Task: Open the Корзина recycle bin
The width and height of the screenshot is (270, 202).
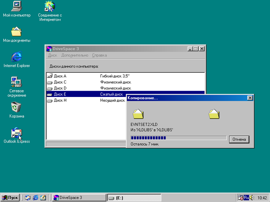Action: click(17, 107)
